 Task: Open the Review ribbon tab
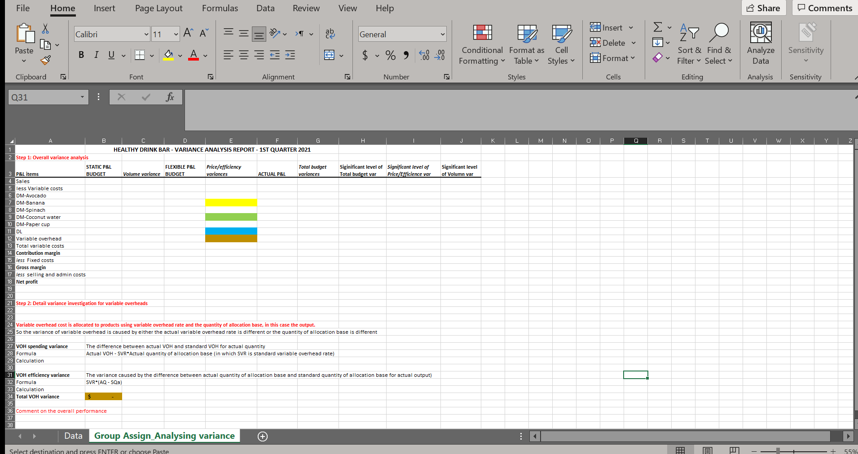click(x=306, y=8)
